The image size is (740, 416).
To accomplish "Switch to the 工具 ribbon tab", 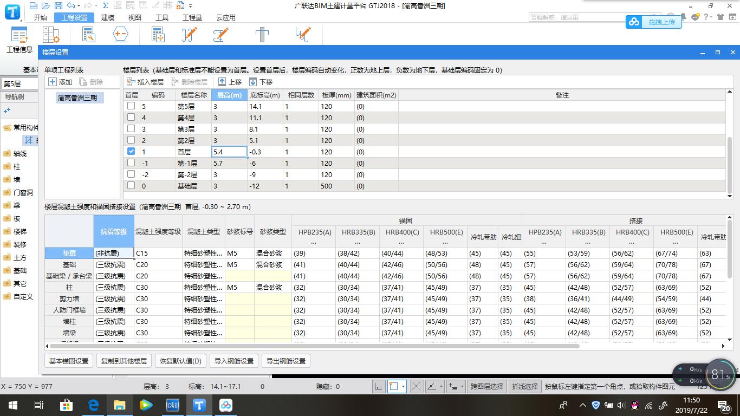I will pos(162,17).
